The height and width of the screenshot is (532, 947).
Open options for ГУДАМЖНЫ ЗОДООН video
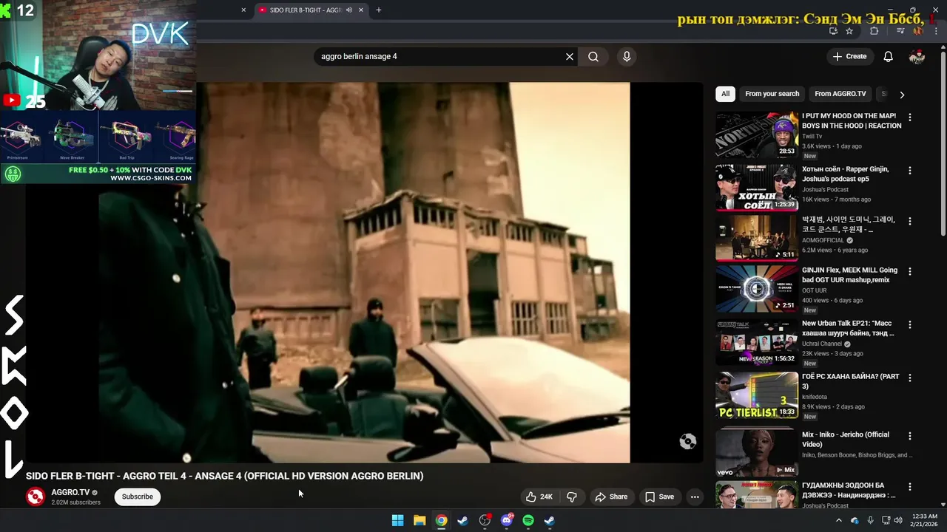click(910, 486)
